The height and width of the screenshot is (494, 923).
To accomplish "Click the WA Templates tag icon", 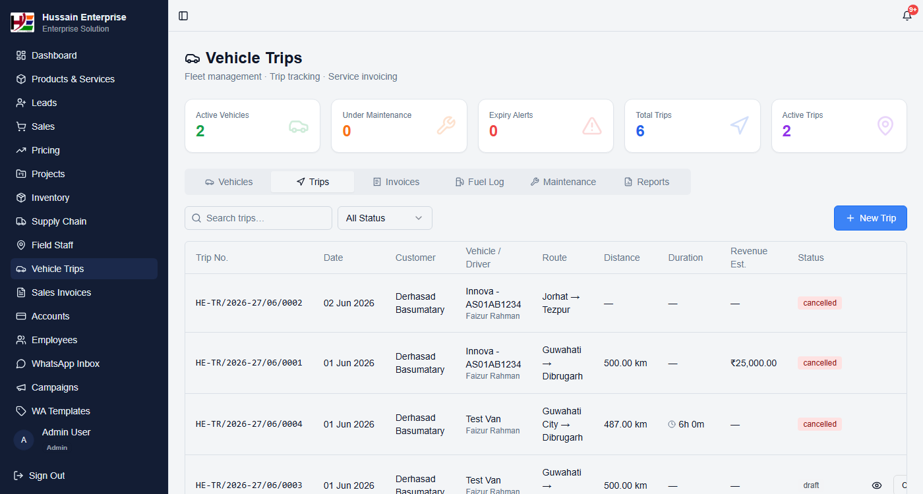I will point(21,411).
